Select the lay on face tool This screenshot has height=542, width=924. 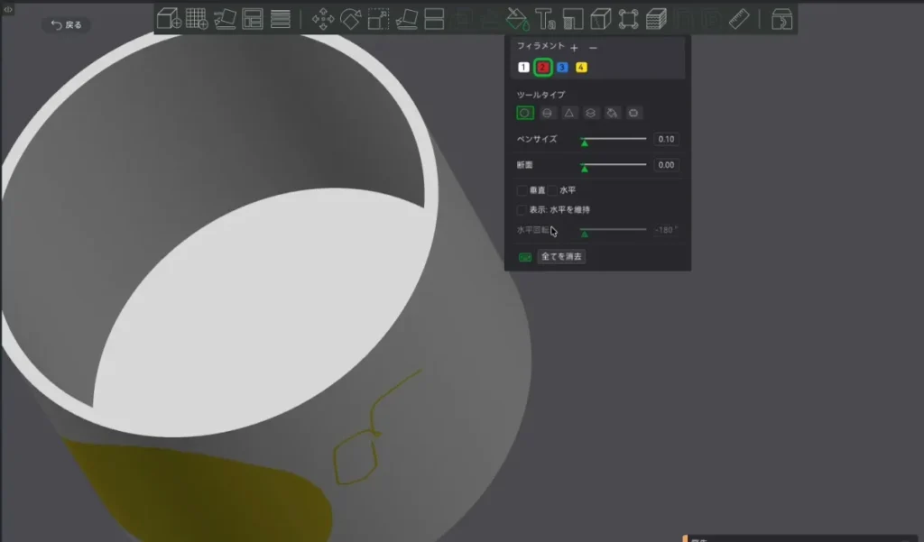tap(407, 19)
